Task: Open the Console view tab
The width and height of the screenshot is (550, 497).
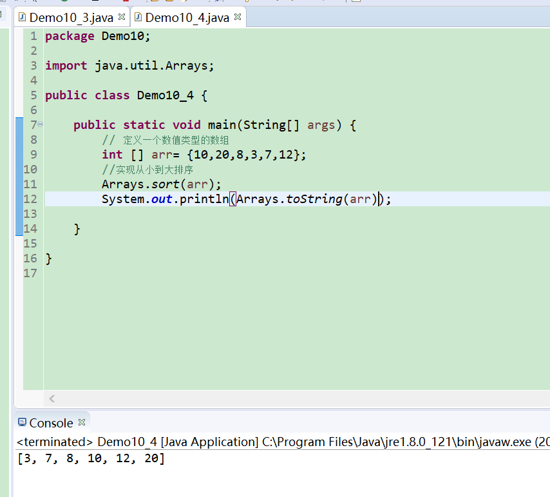Action: click(52, 423)
